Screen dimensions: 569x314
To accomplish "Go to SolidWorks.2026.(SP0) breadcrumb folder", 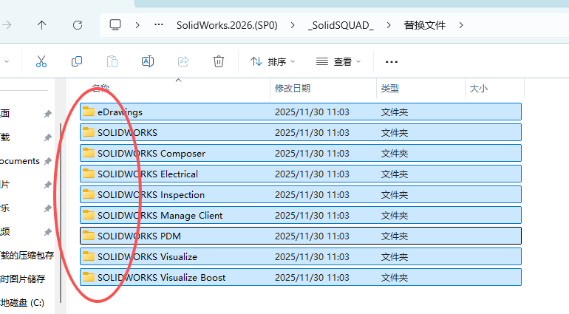I will coord(227,25).
